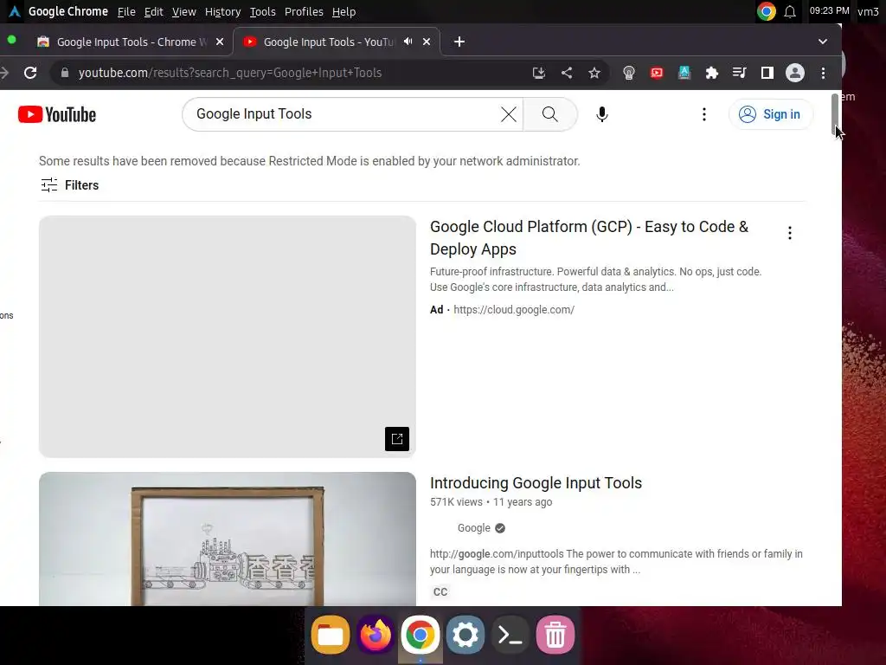Open YouTube settings three-dot menu
This screenshot has width=886, height=665.
pyautogui.click(x=704, y=114)
